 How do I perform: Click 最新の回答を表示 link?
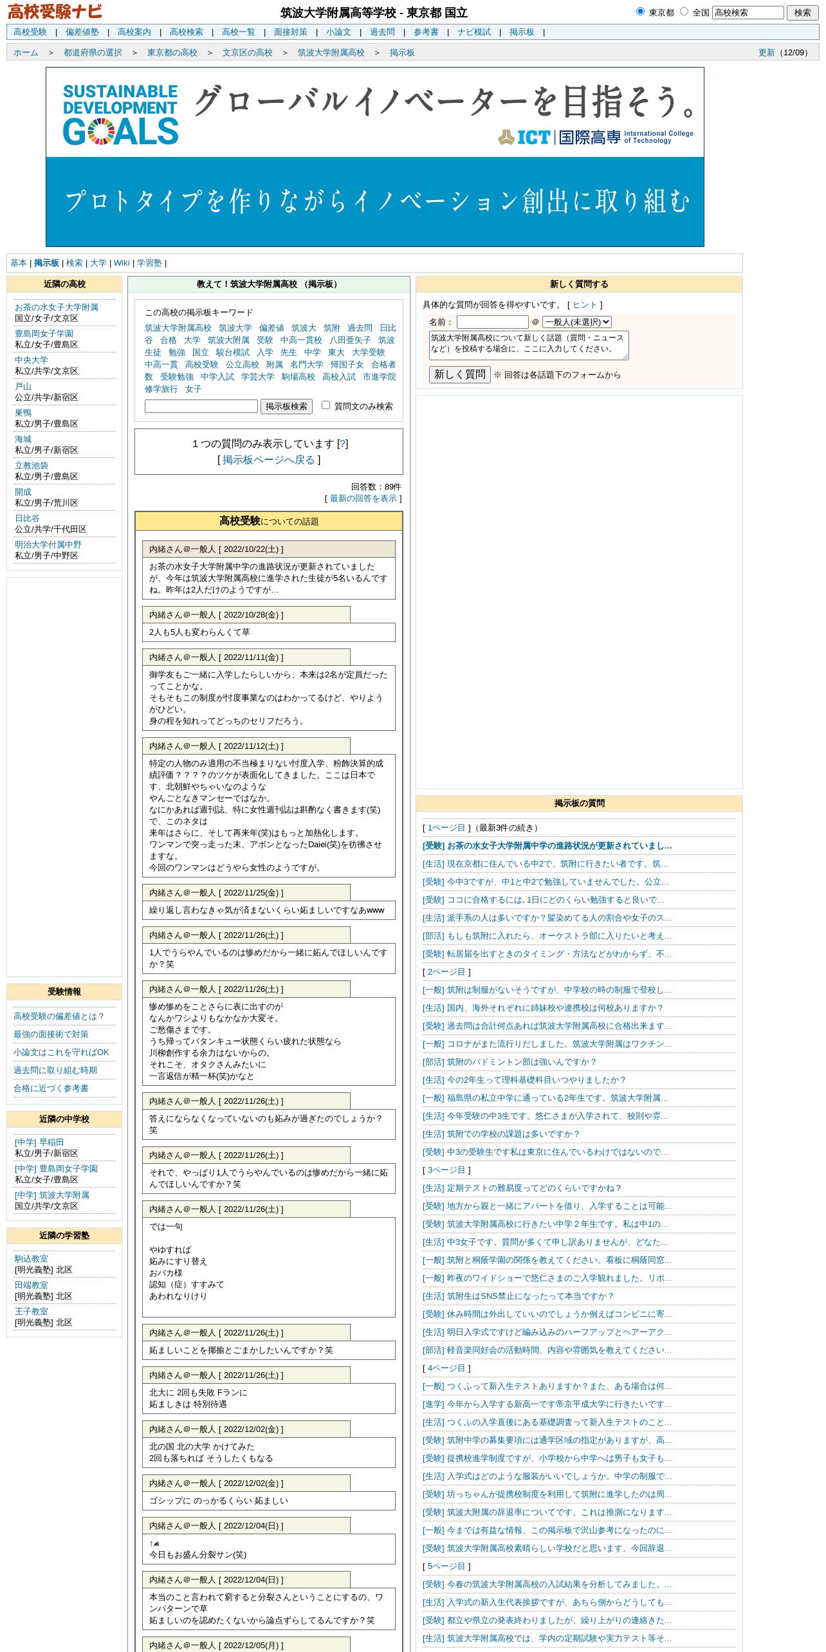click(x=363, y=499)
